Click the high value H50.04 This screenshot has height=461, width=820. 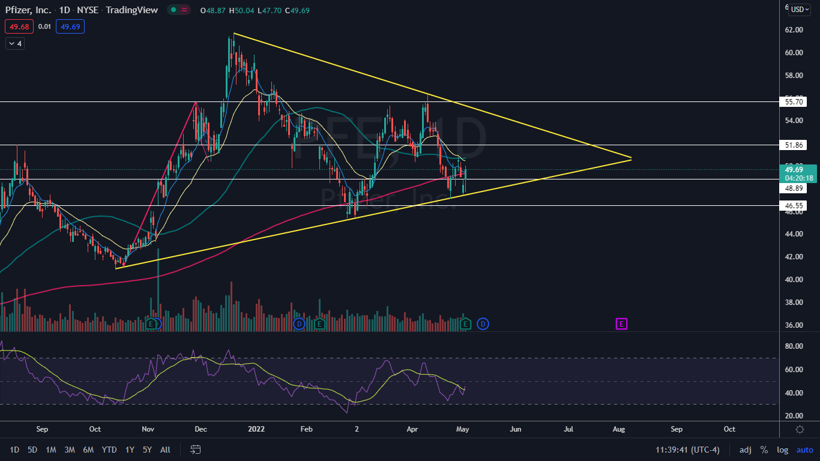(242, 10)
